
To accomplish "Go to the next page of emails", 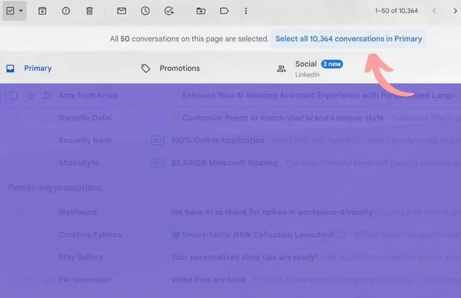I will [455, 11].
